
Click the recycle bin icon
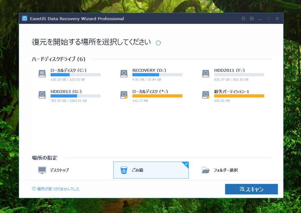click(124, 170)
